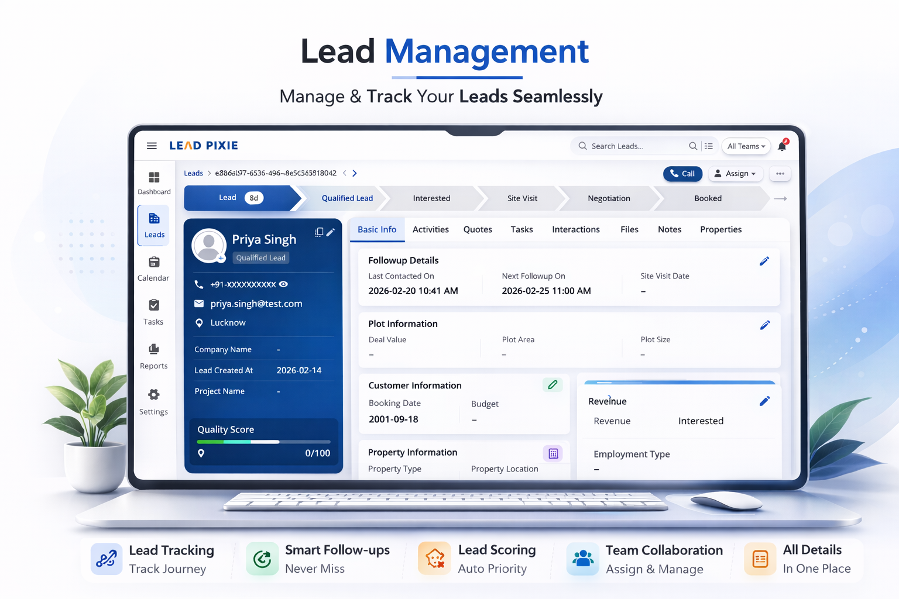Select Qualified Lead pipeline stage
The image size is (899, 599).
347,198
